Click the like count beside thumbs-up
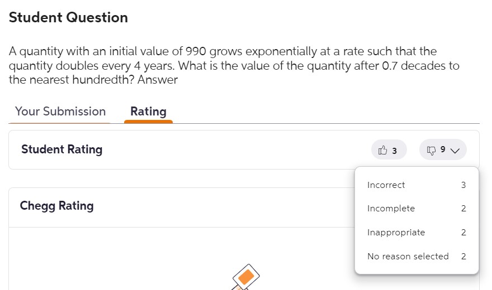Screen dimensions: 492x290 click(395, 151)
